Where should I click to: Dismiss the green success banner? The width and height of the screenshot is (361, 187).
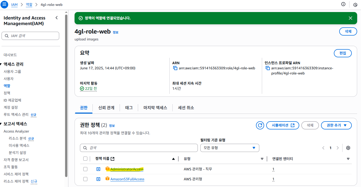(350, 18)
